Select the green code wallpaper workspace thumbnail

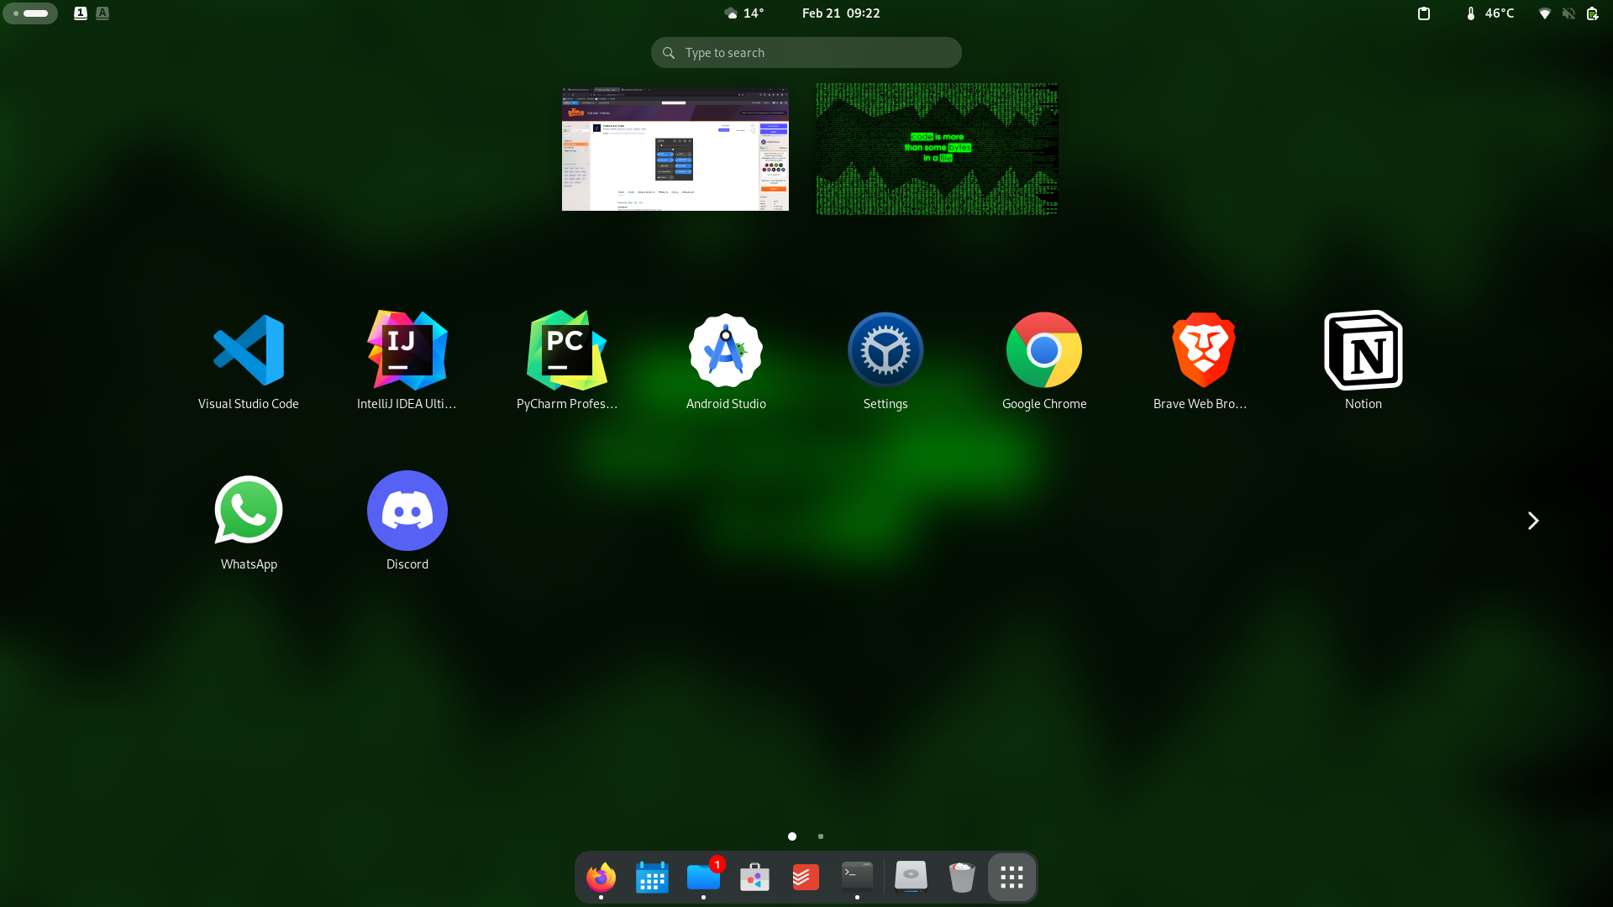(x=938, y=149)
